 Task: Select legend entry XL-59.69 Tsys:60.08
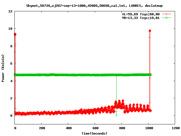[x=141, y=14]
